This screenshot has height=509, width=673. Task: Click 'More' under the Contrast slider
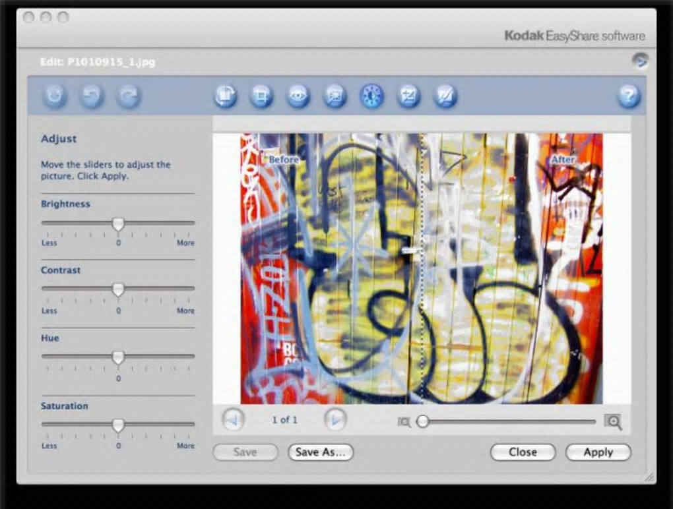point(185,311)
